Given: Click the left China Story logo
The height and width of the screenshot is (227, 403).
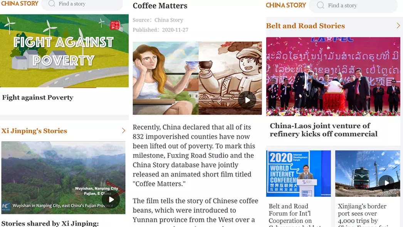Looking at the screenshot, I should (x=20, y=3).
